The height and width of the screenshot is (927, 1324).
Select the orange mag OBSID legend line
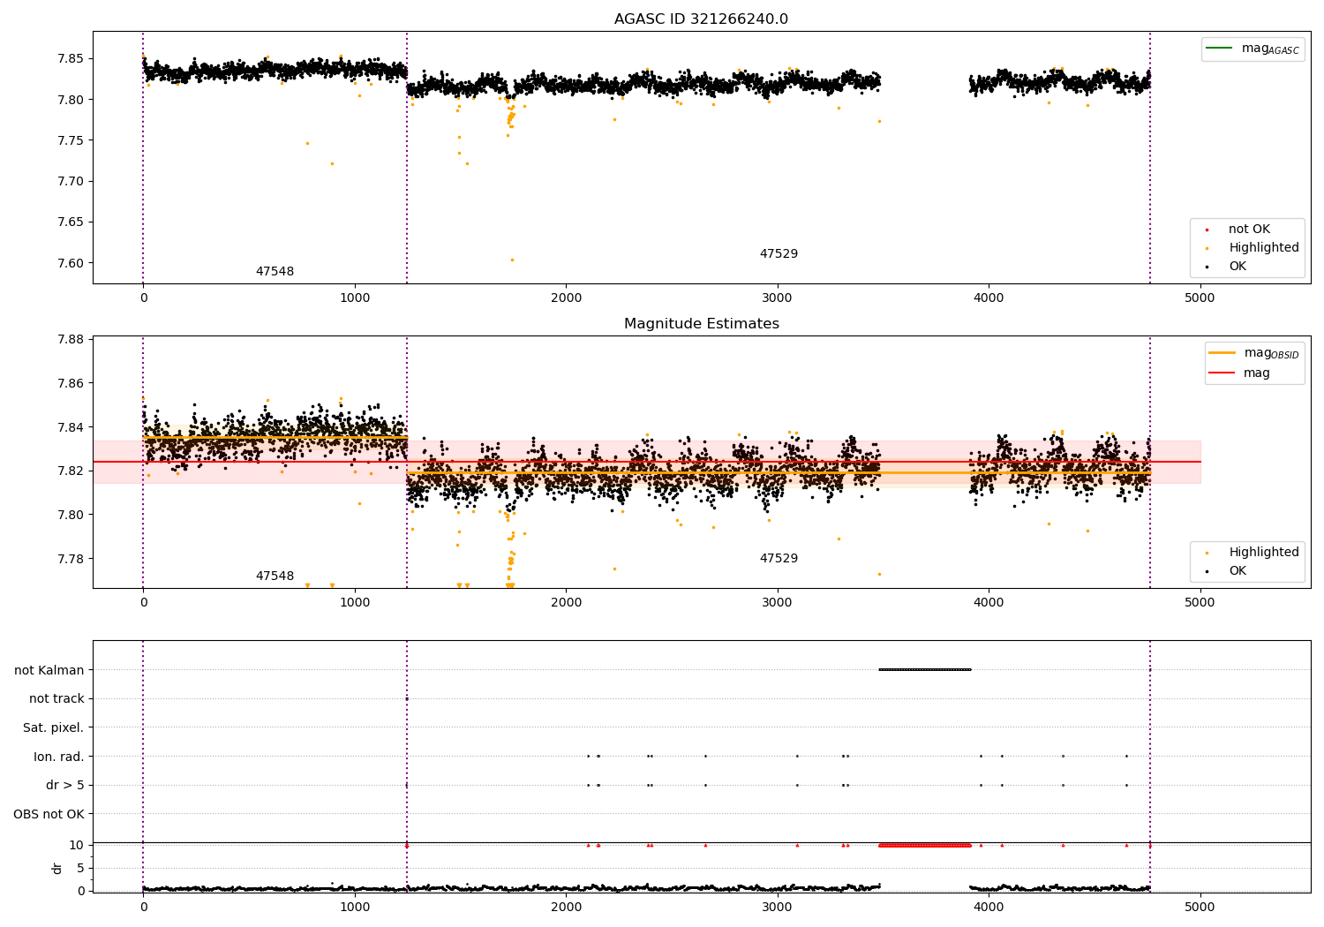point(1222,353)
